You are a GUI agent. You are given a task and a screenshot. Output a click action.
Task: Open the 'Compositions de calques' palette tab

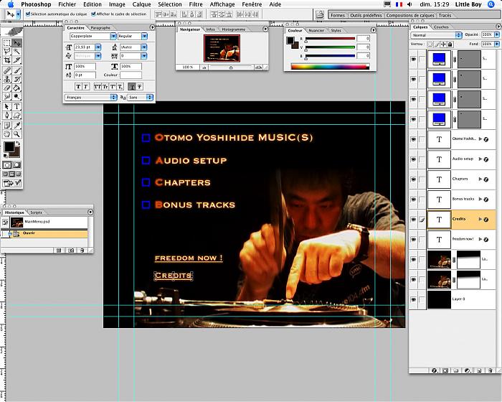pyautogui.click(x=410, y=15)
